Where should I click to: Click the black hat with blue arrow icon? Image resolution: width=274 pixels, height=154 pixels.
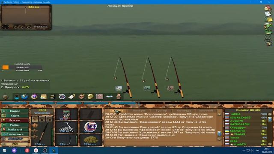pos(17,97)
